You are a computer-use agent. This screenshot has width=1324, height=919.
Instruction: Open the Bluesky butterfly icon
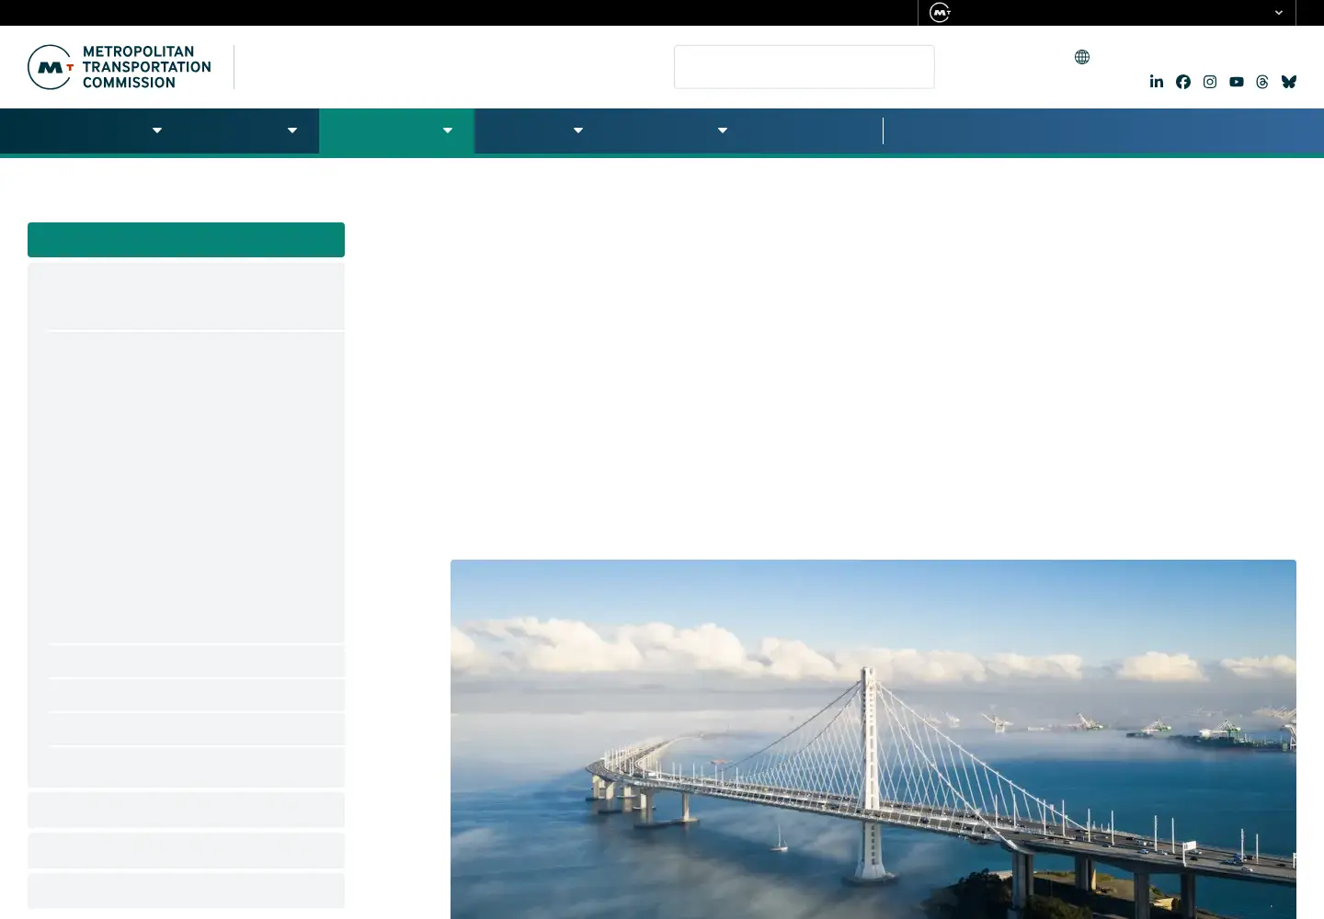tap(1289, 82)
